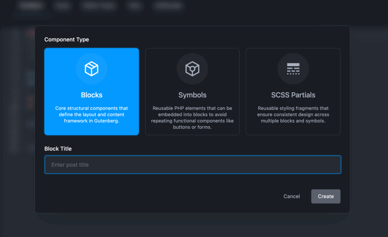The image size is (388, 237).
Task: Click the Symbols description about reusable PHP elements
Action: coord(192,118)
